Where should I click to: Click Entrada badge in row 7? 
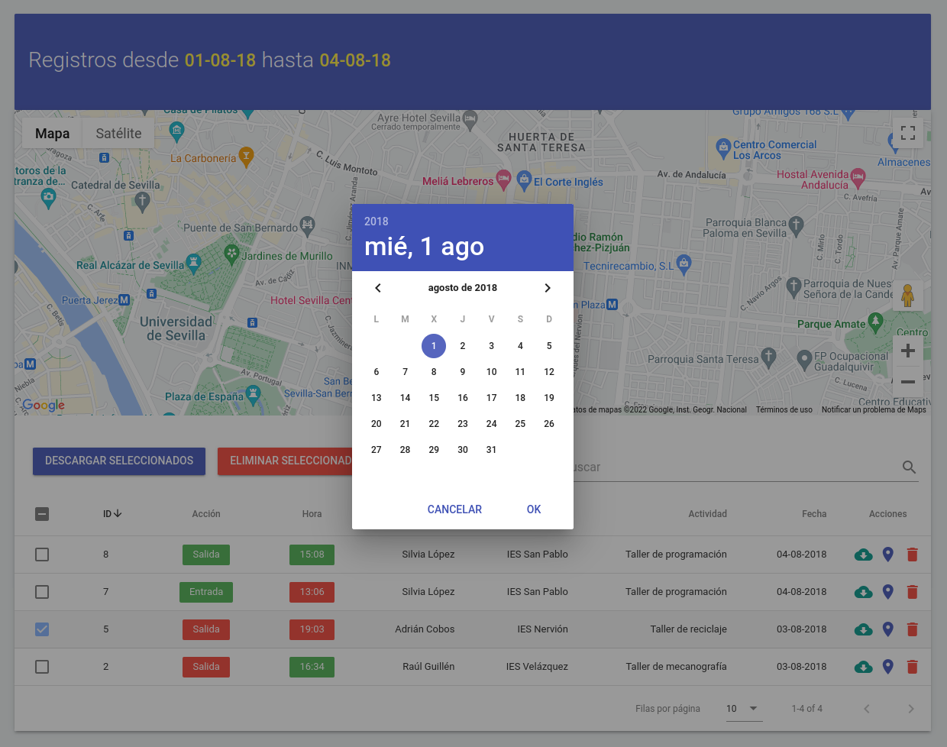(206, 592)
